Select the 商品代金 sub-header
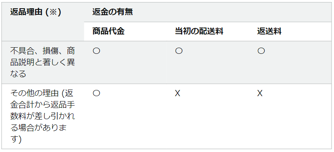Viewport: 334px width, 152px height. 108,31
